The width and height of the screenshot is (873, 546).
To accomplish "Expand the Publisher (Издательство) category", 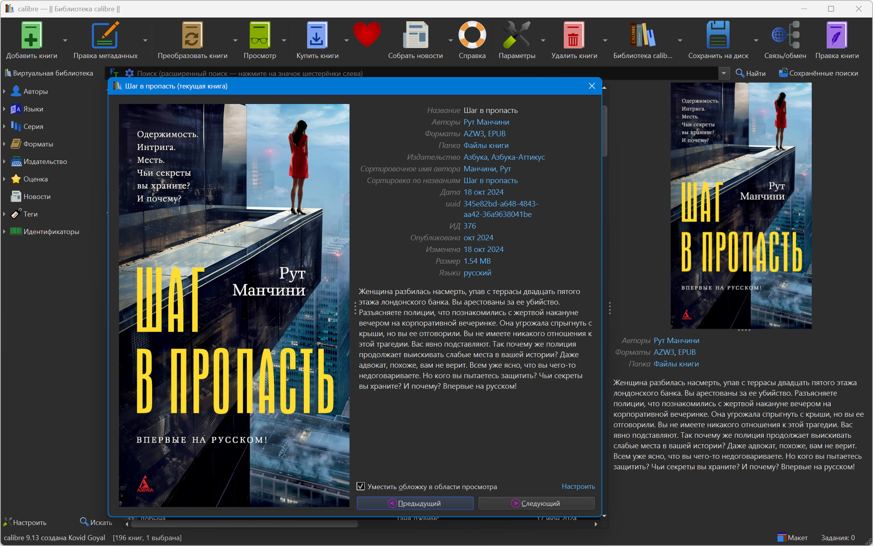I will [4, 161].
